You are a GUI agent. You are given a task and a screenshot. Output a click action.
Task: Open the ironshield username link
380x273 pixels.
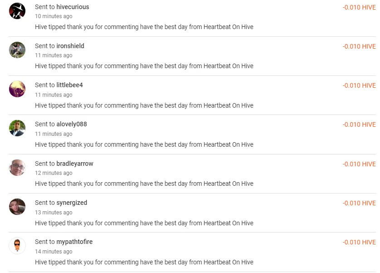70,46
